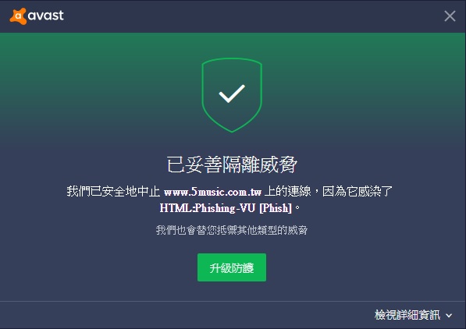Click the avast wordmark text
The width and height of the screenshot is (466, 329).
pyautogui.click(x=45, y=16)
